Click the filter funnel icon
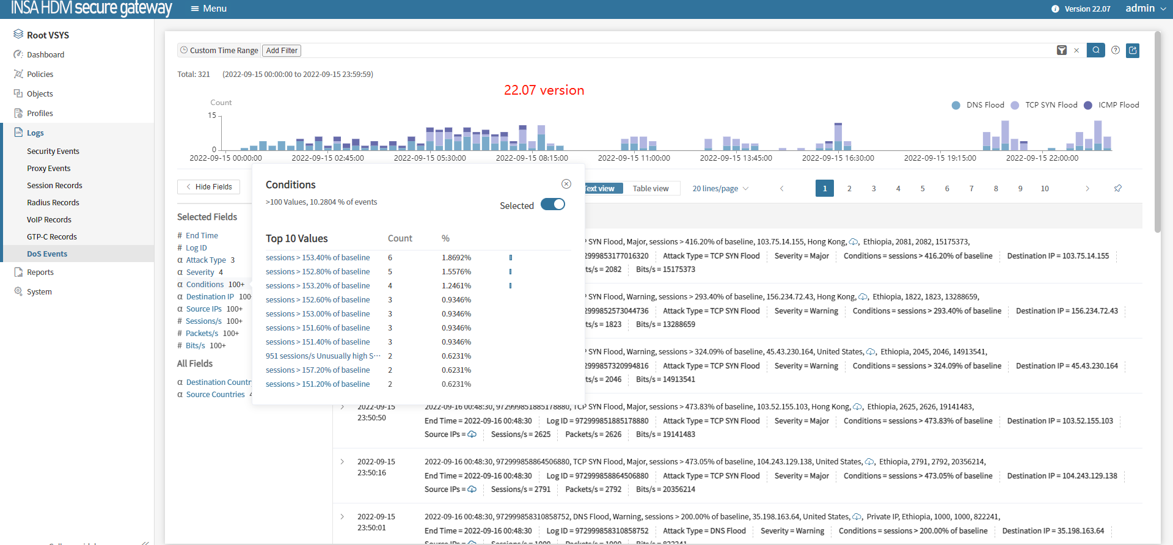Viewport: 1173px width, 545px height. click(x=1062, y=50)
